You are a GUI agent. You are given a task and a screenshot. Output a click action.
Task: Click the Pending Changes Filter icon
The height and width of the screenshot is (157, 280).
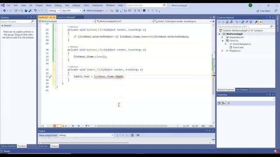coord(237,22)
